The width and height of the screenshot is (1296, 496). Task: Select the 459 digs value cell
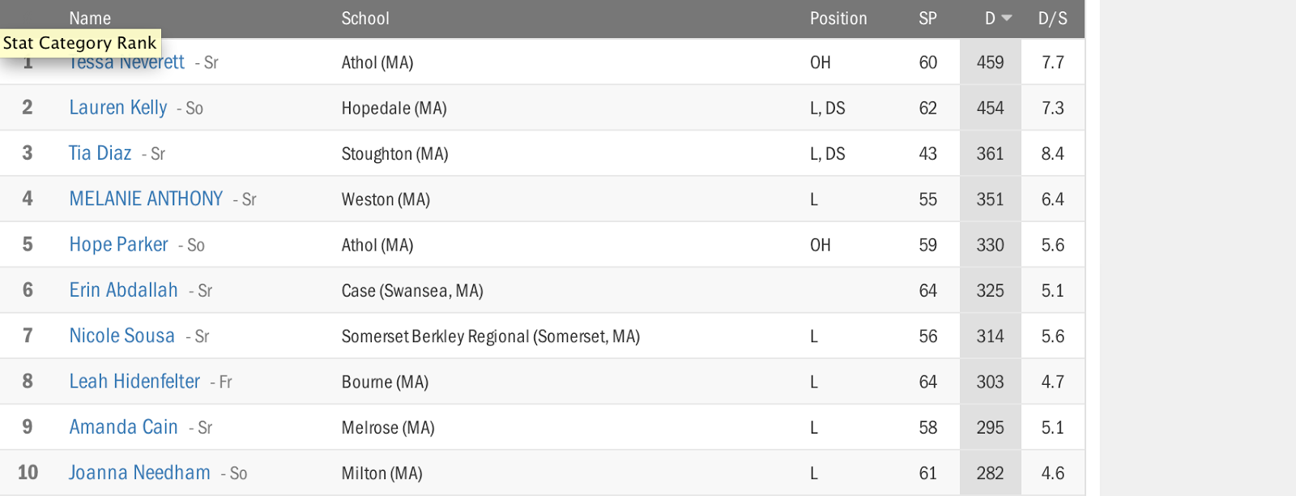click(990, 62)
